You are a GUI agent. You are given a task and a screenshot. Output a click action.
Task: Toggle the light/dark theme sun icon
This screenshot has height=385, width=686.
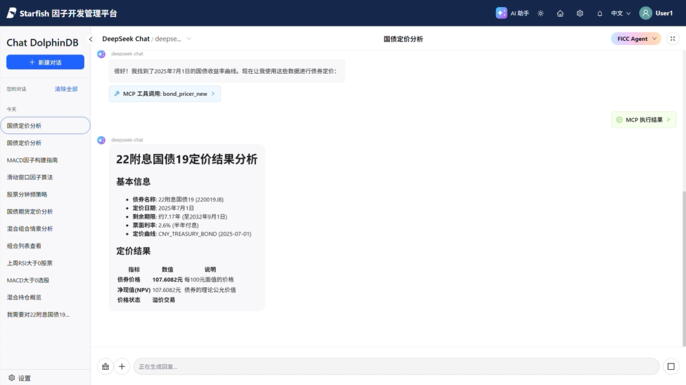(541, 13)
